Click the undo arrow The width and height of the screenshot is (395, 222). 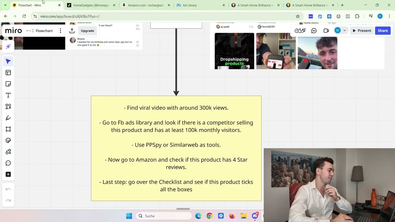(x=8, y=189)
